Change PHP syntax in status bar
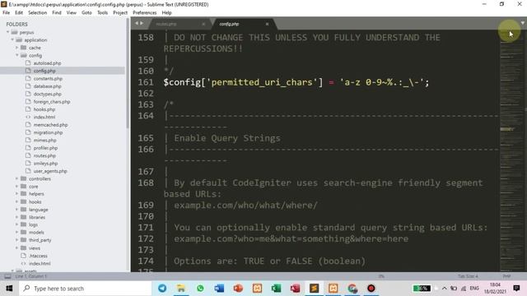The image size is (527, 296). 506,276
